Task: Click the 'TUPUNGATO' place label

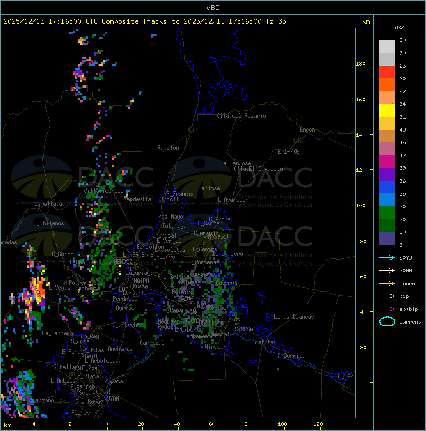Action: coord(83,356)
